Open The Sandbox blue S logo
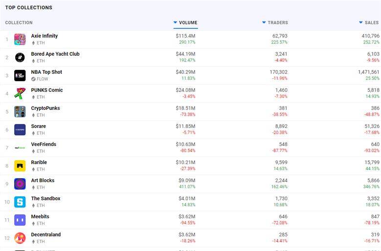 20,202
